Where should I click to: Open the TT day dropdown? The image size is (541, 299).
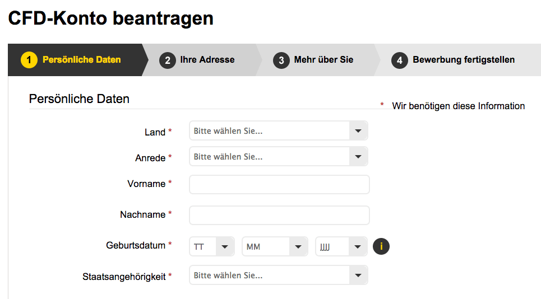212,246
